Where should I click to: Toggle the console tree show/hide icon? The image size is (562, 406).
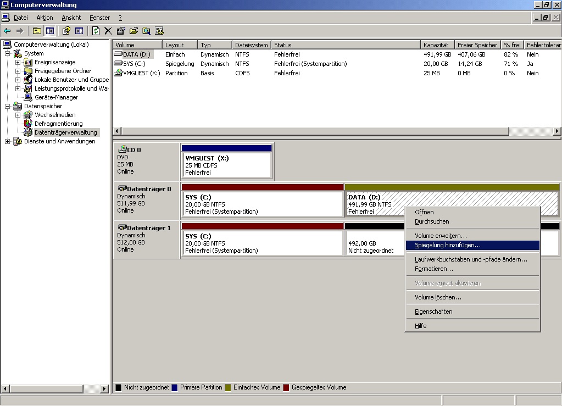50,31
